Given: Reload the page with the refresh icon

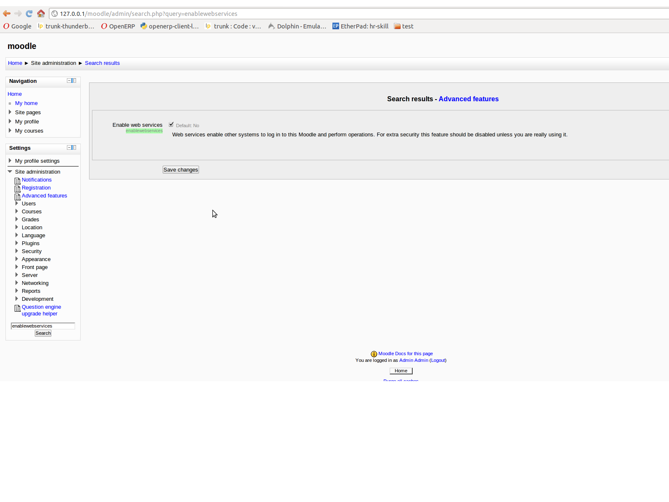Looking at the screenshot, I should [x=29, y=13].
